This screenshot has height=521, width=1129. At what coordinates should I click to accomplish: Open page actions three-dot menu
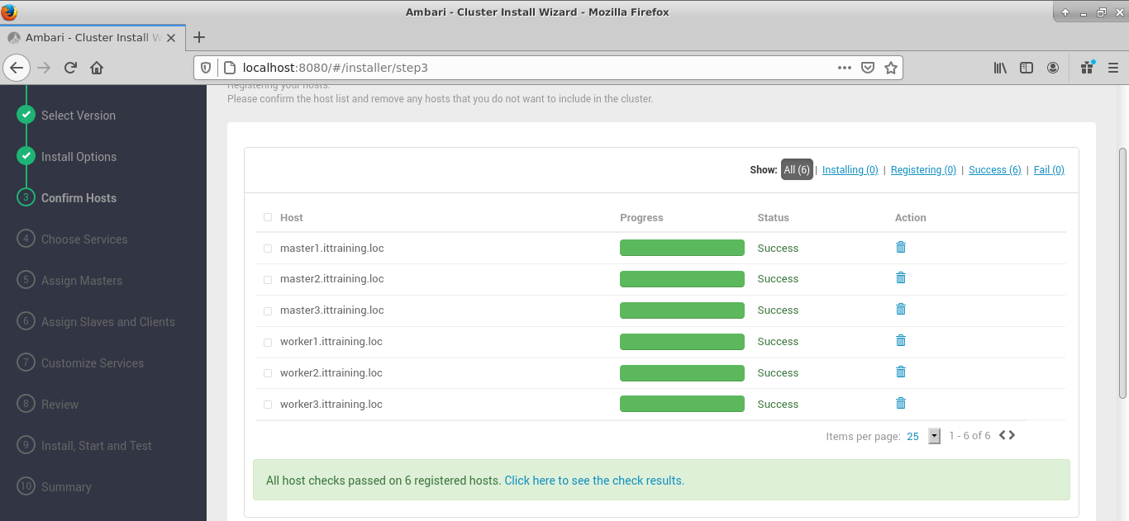pos(844,68)
